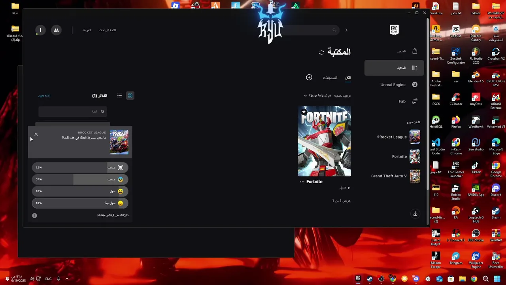Open the sort-by recently purchased dropdown
This screenshot has height=285, width=506.
pyautogui.click(x=320, y=95)
